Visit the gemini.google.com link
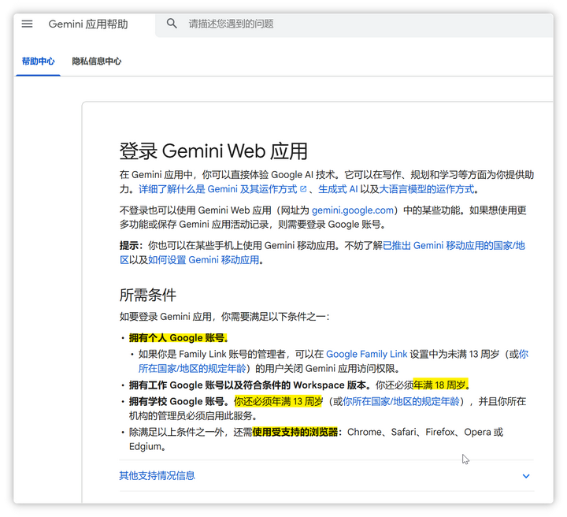567x517 pixels. (352, 210)
